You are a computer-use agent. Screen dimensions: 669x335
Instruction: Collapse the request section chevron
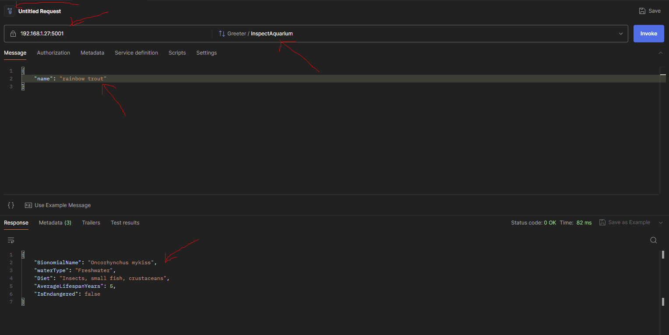pos(660,53)
